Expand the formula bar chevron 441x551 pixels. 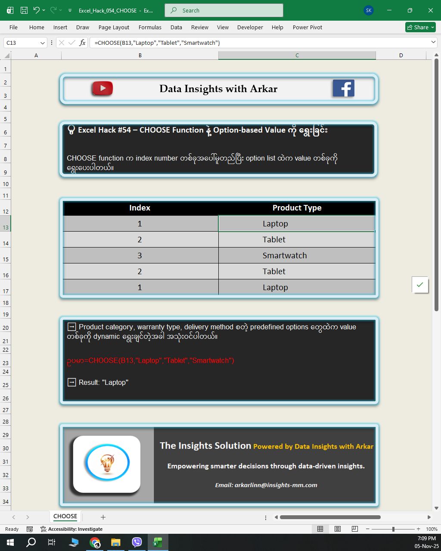coord(433,42)
